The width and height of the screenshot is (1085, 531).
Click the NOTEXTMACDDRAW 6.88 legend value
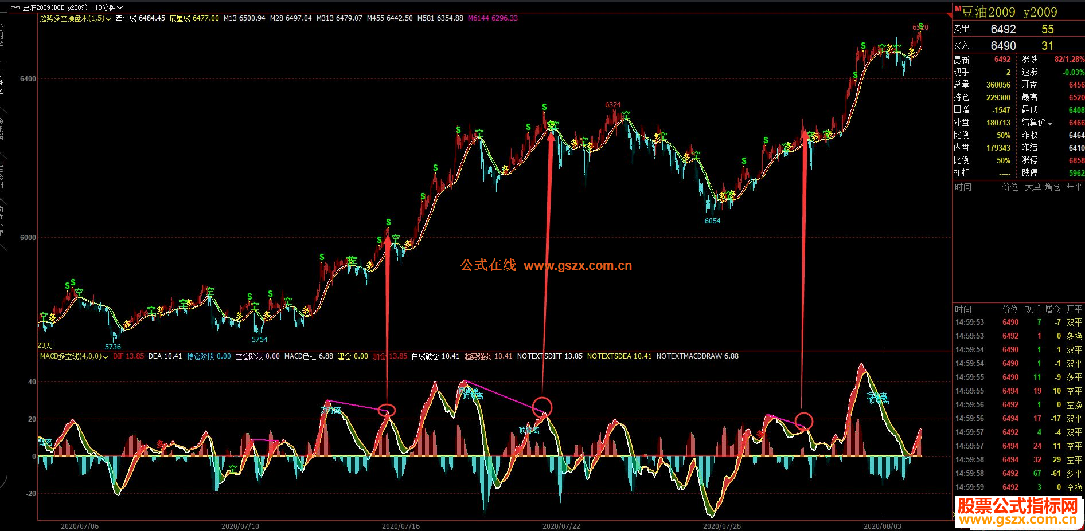click(x=697, y=356)
